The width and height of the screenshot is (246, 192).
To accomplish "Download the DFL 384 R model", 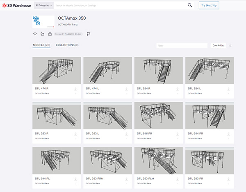I will tap(178, 89).
